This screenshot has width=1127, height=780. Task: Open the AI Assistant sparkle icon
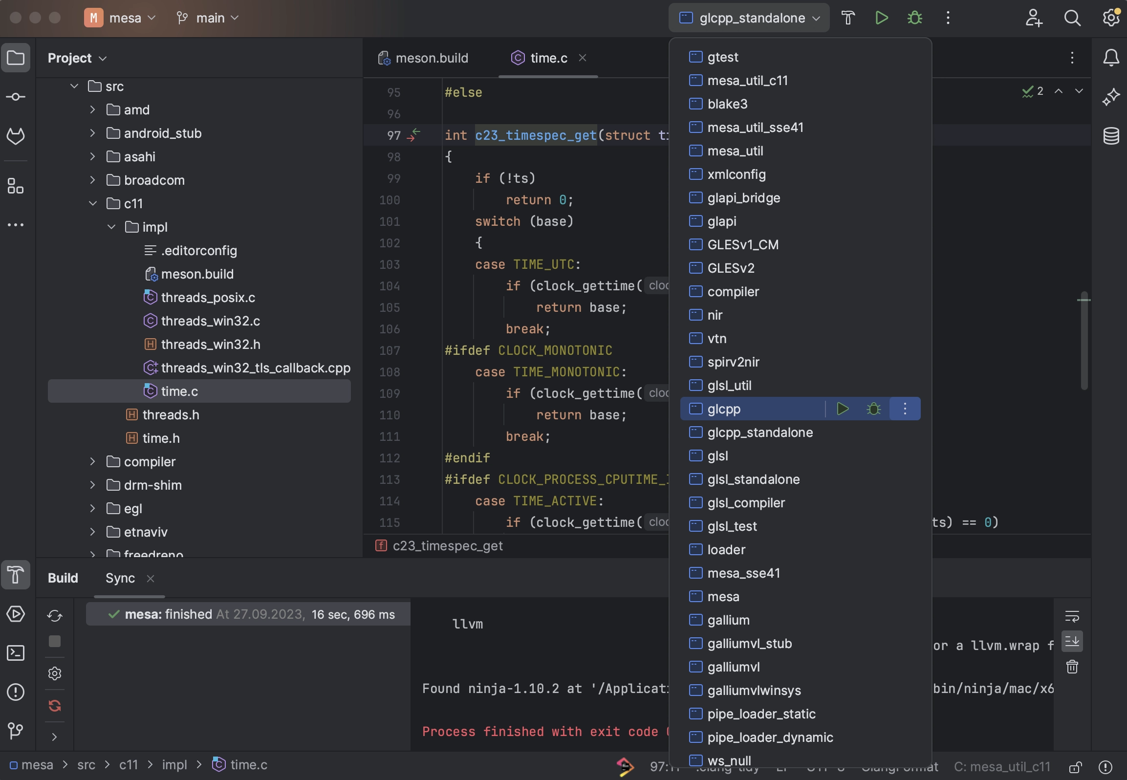1111,97
